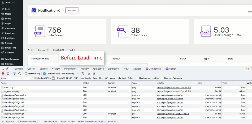Click the import HAR upload arrow
Screen dimensions: 252x124
click(x=89, y=74)
